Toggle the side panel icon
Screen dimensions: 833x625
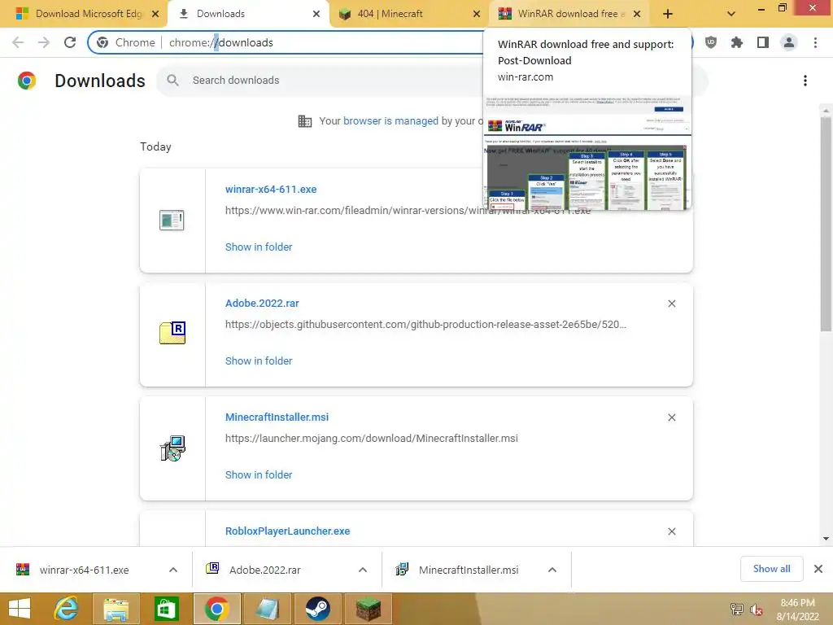(x=763, y=42)
